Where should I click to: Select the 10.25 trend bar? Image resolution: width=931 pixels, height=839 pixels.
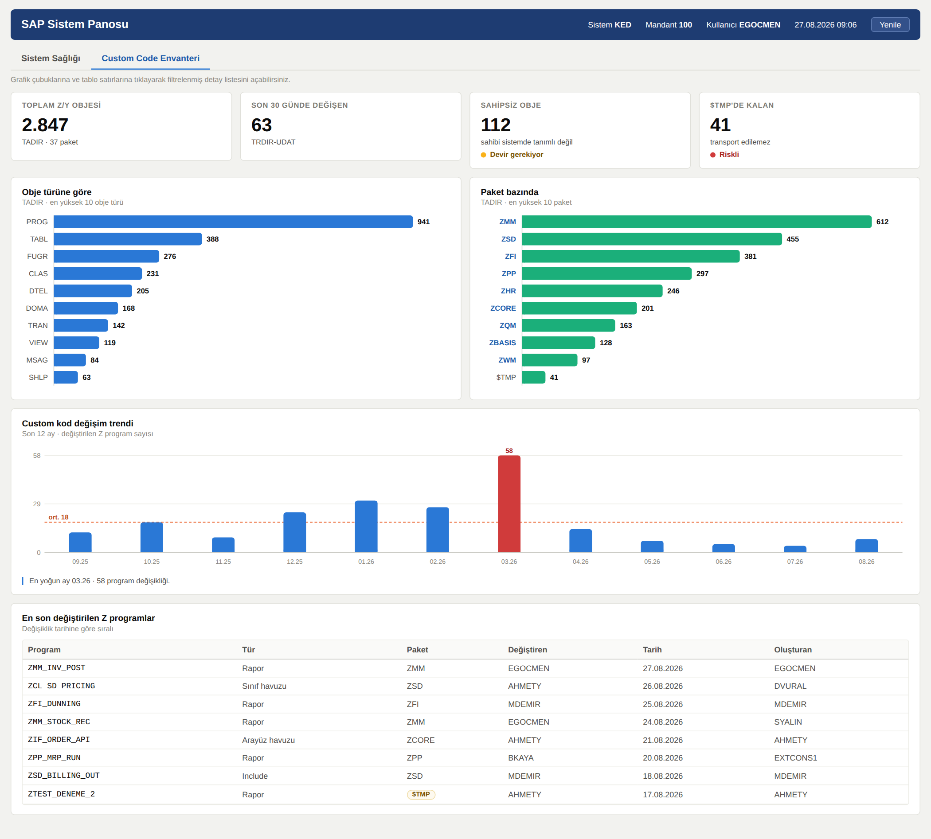point(151,538)
